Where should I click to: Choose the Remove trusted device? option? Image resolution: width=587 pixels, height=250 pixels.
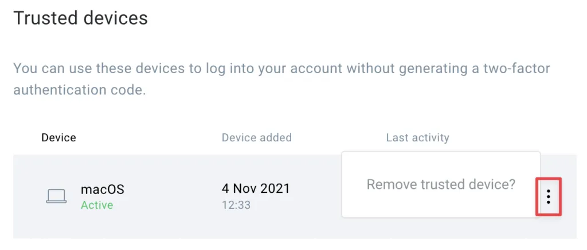441,184
